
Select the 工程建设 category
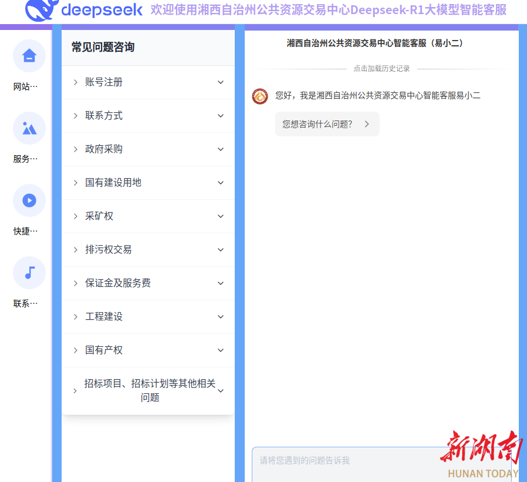[148, 317]
